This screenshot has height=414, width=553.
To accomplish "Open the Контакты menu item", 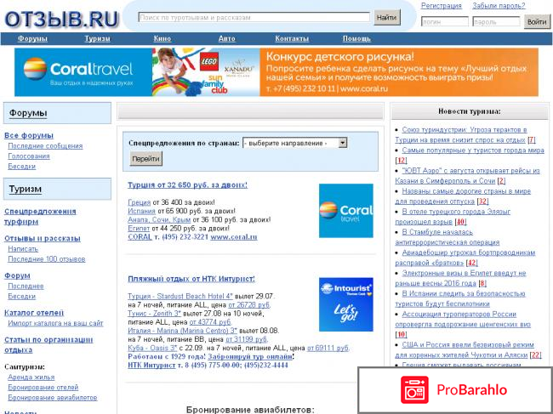I will click(292, 39).
